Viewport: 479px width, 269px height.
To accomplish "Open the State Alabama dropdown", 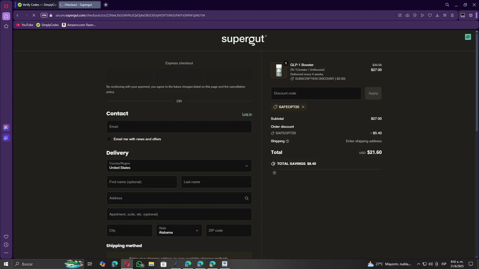I will 179,230.
